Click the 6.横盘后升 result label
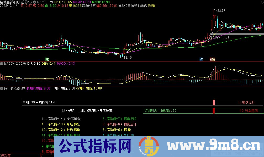The width and height of the screenshot is (264, 157). [247, 102]
